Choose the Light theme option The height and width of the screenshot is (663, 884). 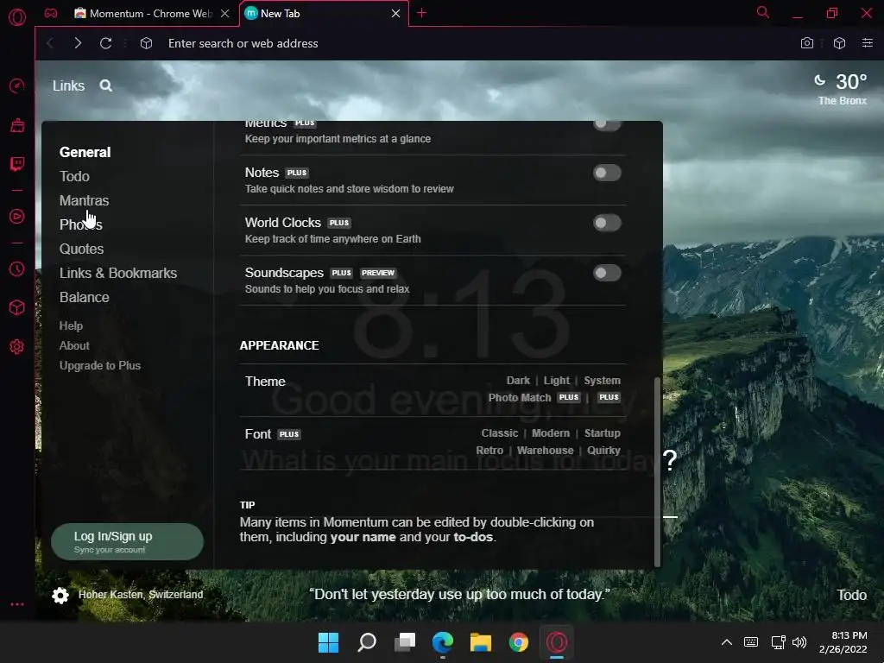557,381
